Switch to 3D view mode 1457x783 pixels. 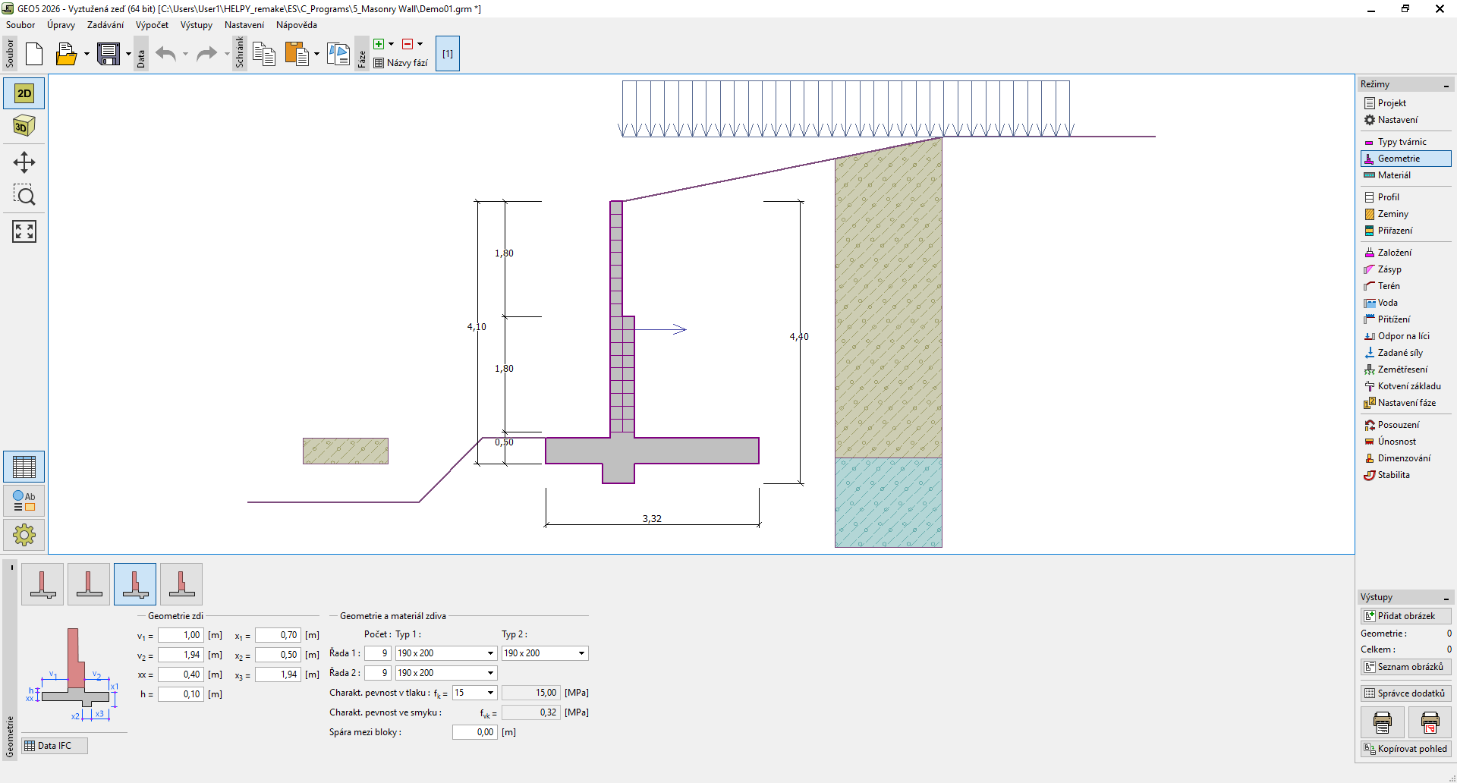pyautogui.click(x=24, y=126)
